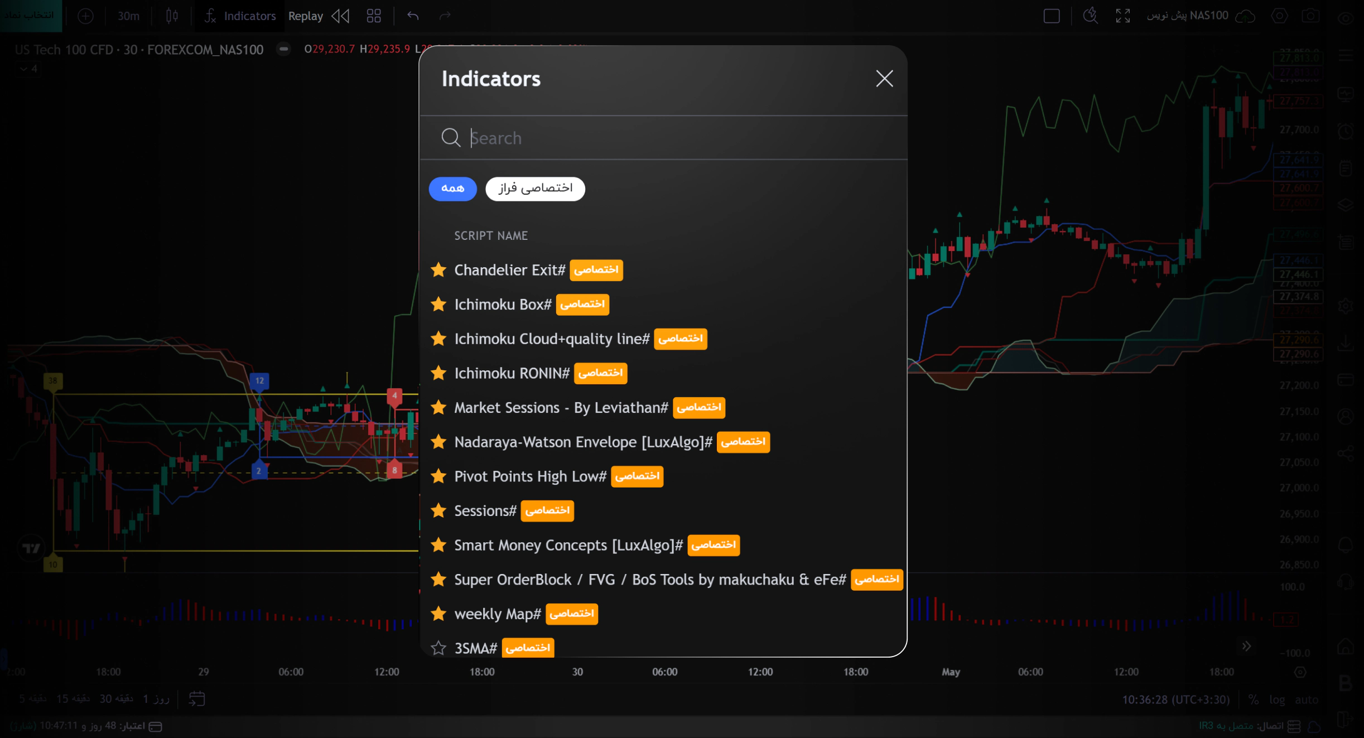Add Super OrderBlock / FVG / BoS Tools indicator
1364x738 pixels.
click(x=650, y=580)
